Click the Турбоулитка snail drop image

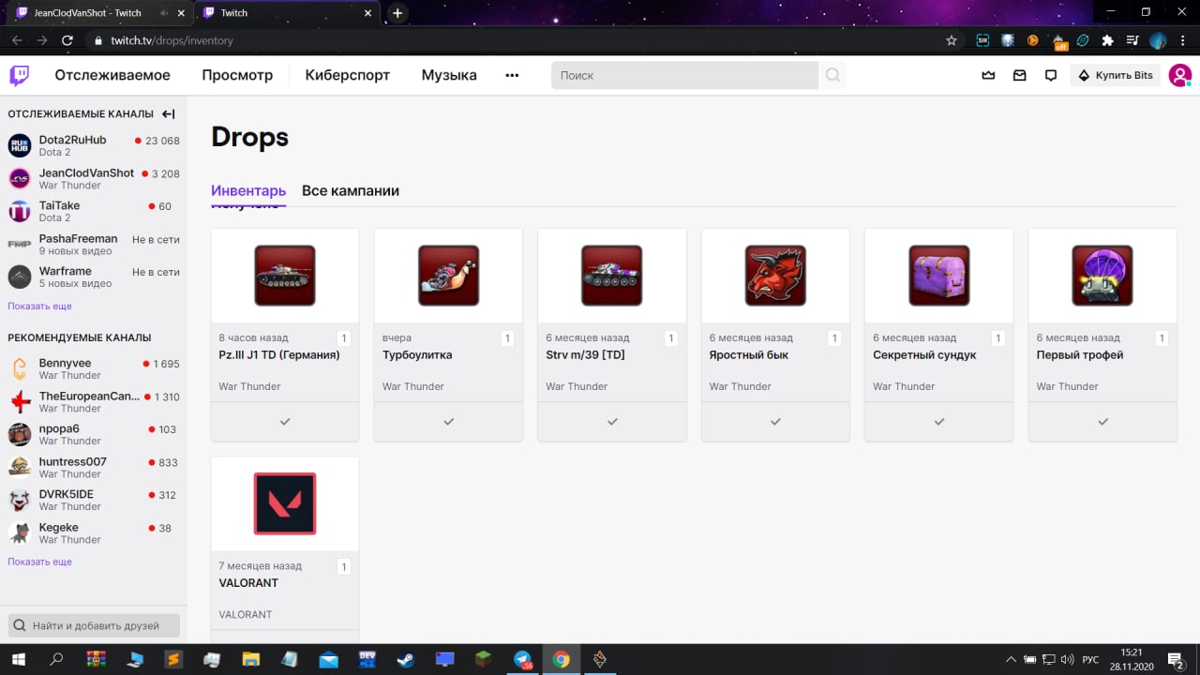pyautogui.click(x=448, y=276)
